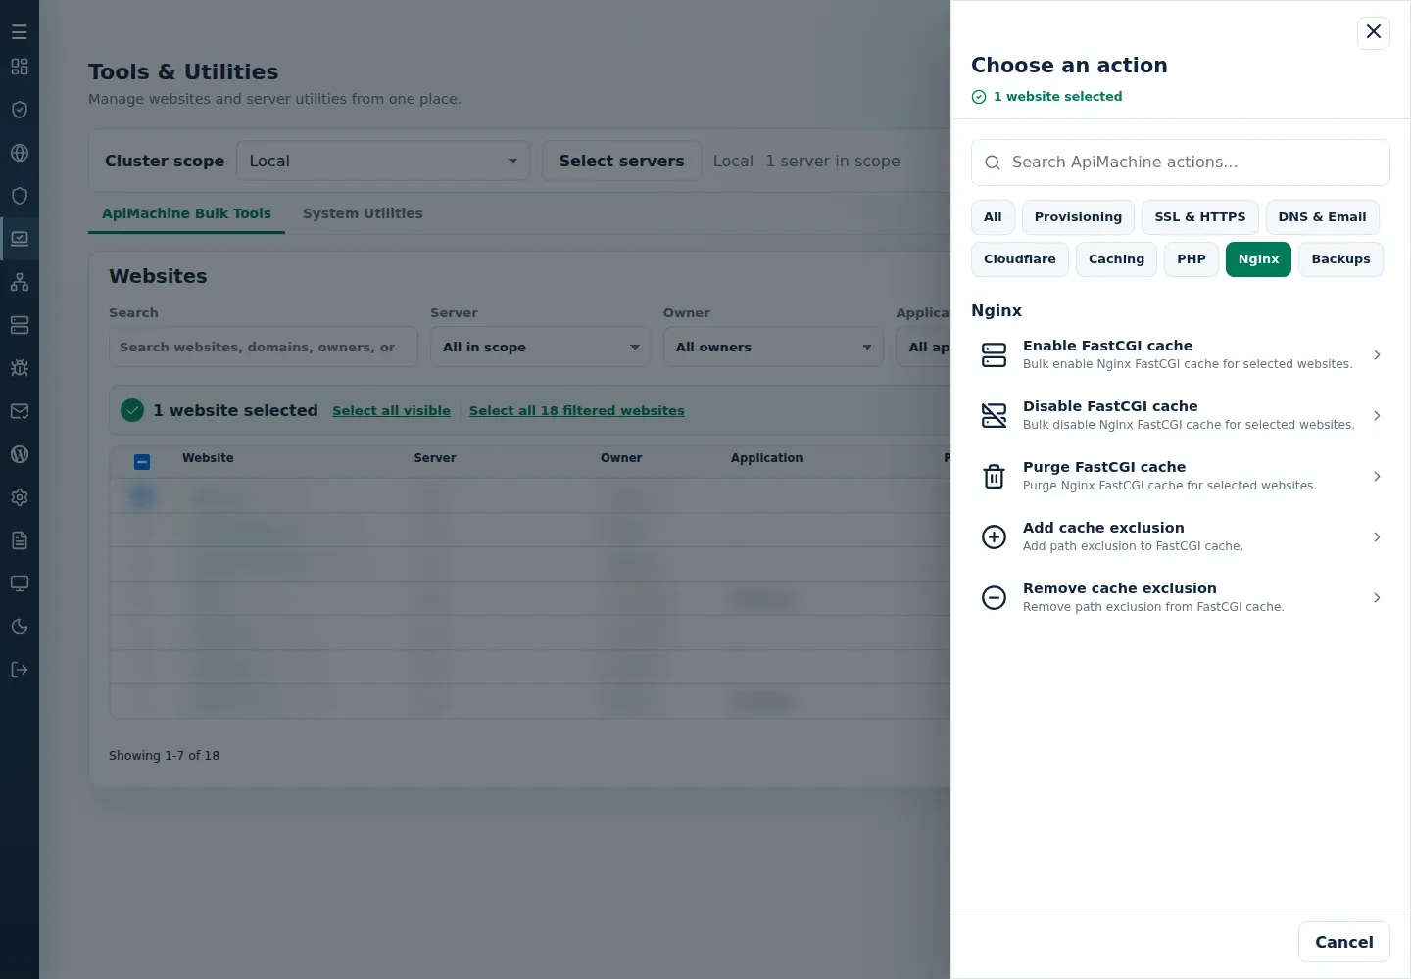
Task: Click the logout icon in sidebar
Action: tap(20, 670)
